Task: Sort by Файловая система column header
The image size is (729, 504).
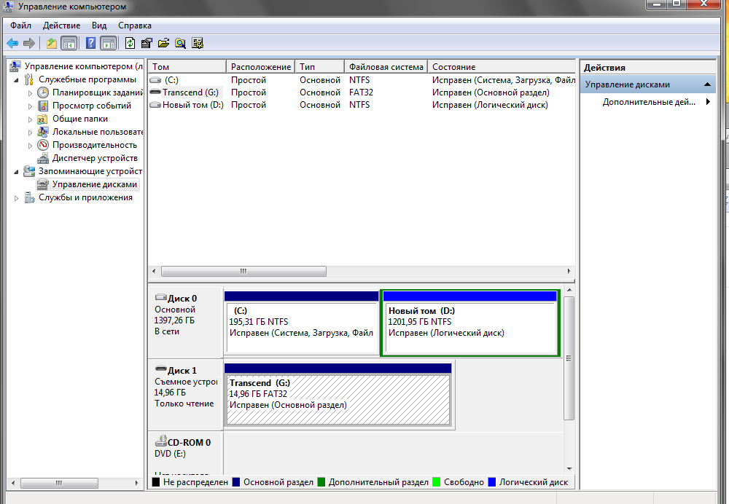Action: [385, 67]
